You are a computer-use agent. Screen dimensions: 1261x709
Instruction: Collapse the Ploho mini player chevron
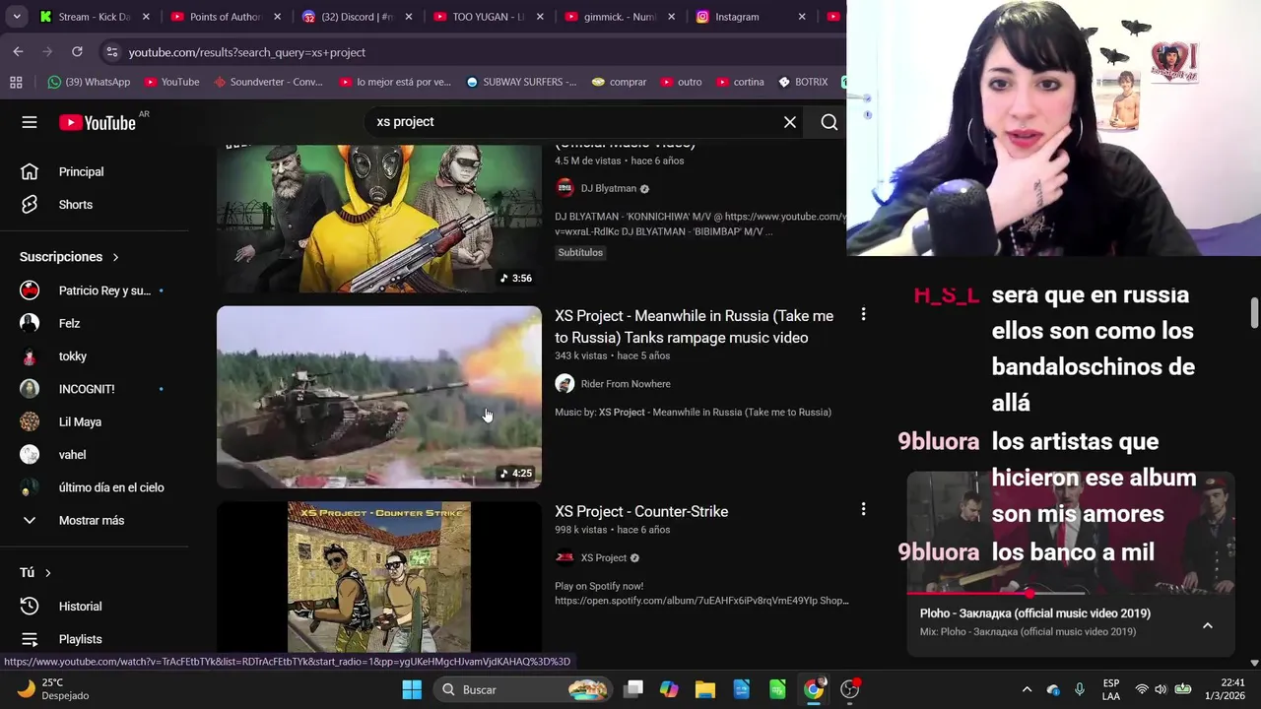tap(1207, 625)
